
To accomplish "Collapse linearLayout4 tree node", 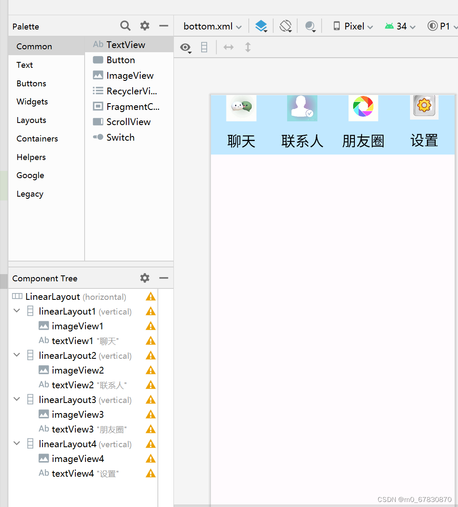I will (17, 443).
